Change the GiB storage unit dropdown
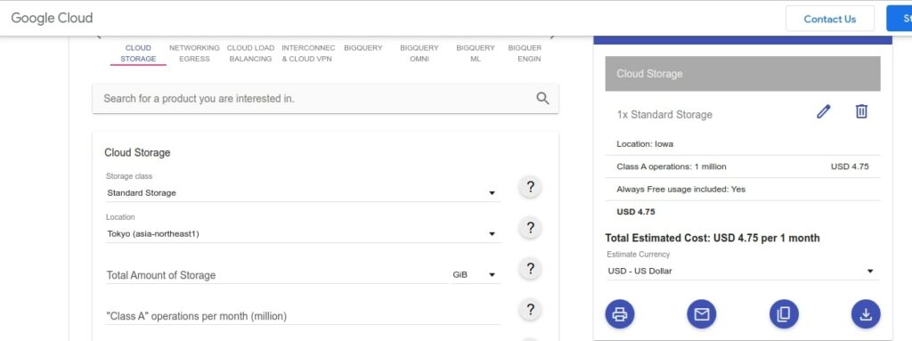Screen dimensions: 912x341 476,274
